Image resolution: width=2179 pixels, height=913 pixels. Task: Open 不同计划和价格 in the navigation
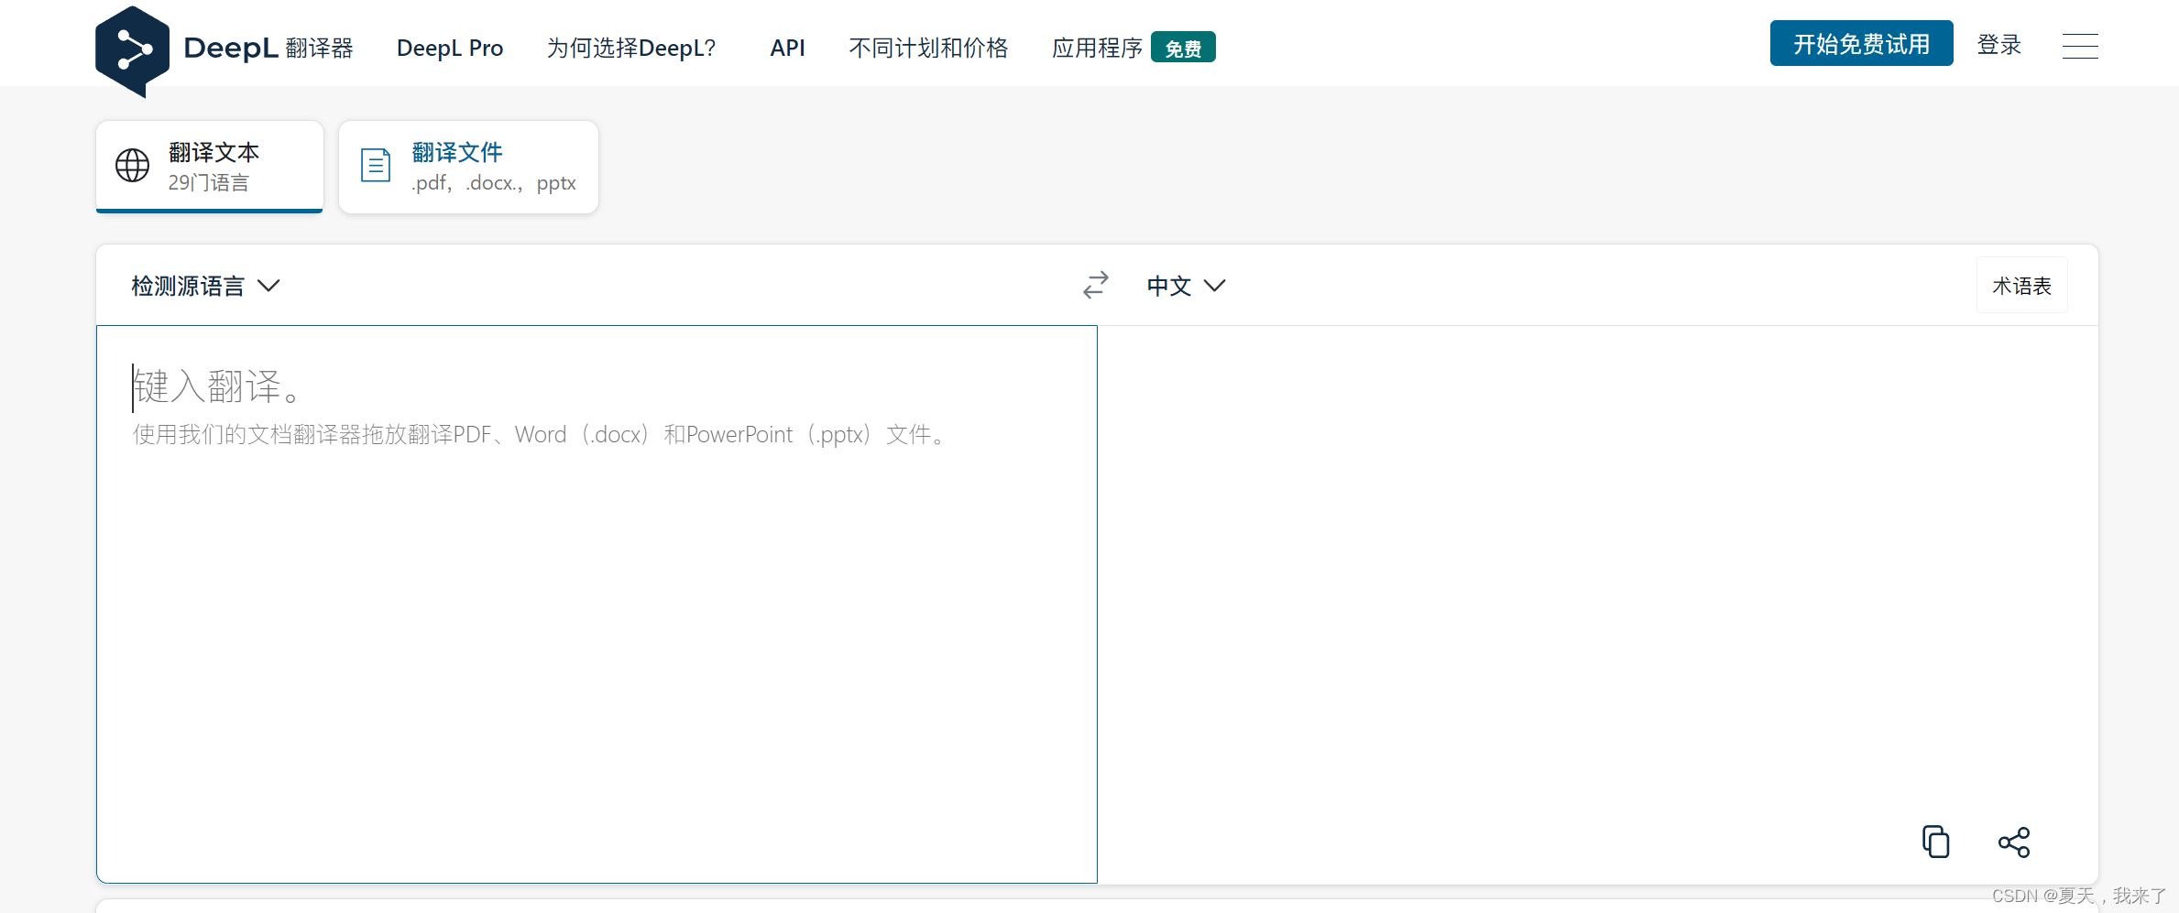click(928, 48)
